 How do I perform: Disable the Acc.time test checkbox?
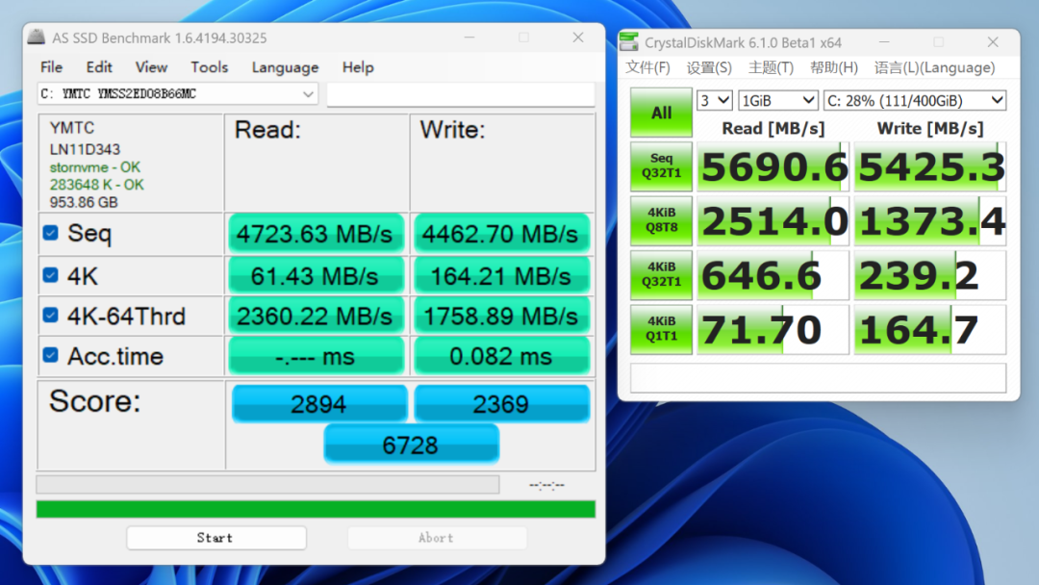point(50,355)
